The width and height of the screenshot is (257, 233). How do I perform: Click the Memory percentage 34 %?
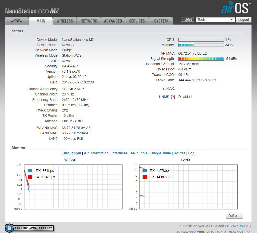click(229, 45)
